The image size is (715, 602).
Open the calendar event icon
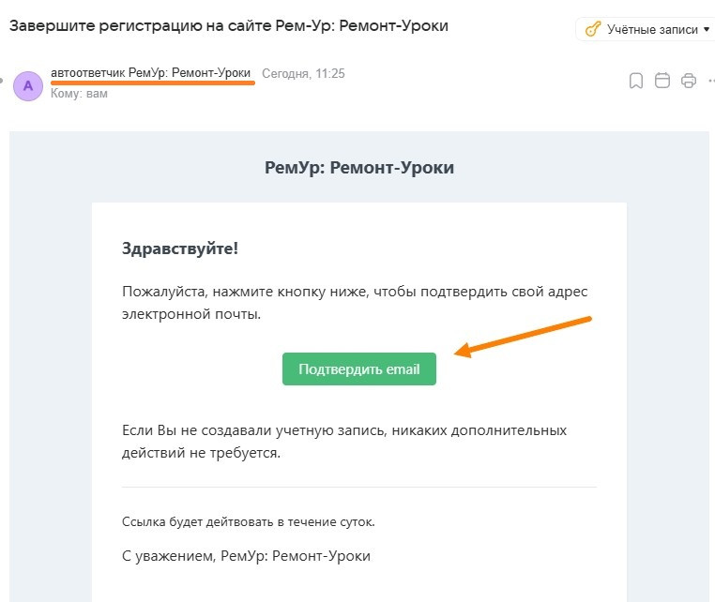[x=662, y=81]
